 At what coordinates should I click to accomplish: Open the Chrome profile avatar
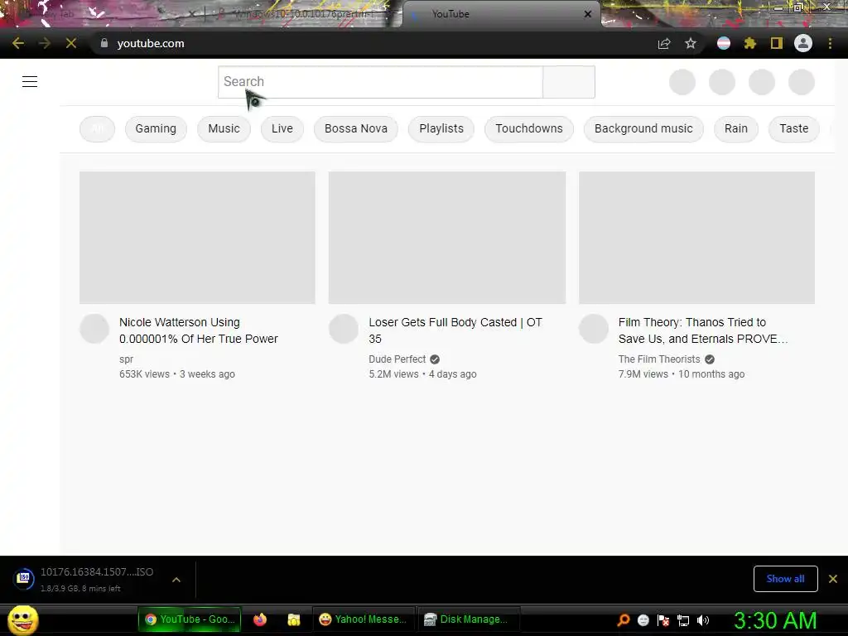[803, 43]
